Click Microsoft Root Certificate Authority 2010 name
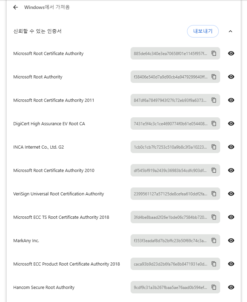 click(54, 171)
